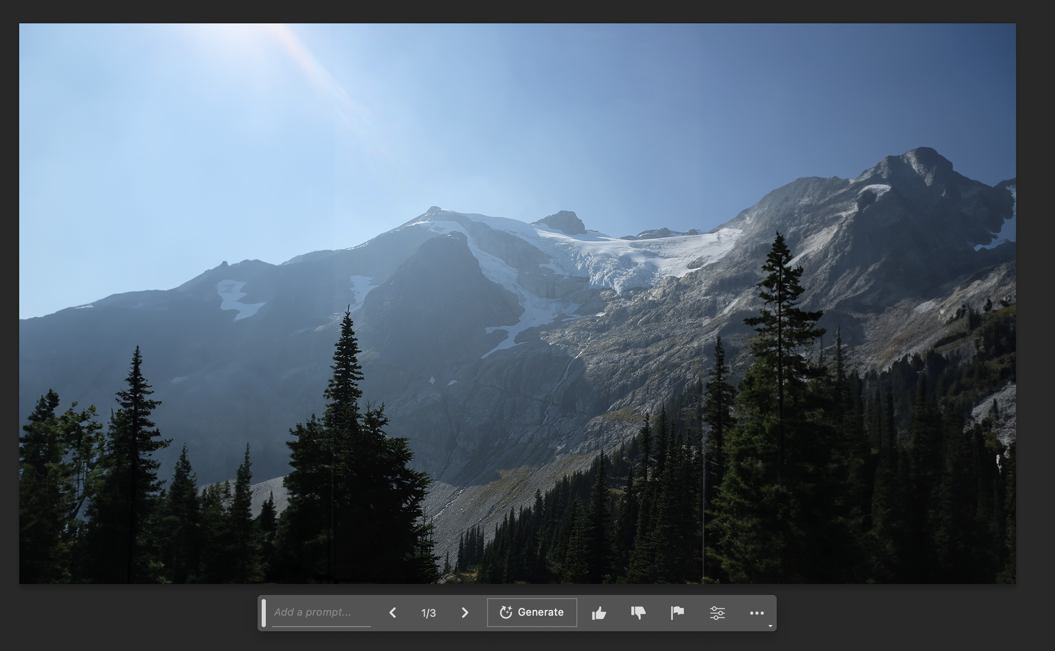
Task: Go to next generated variation
Action: point(465,613)
